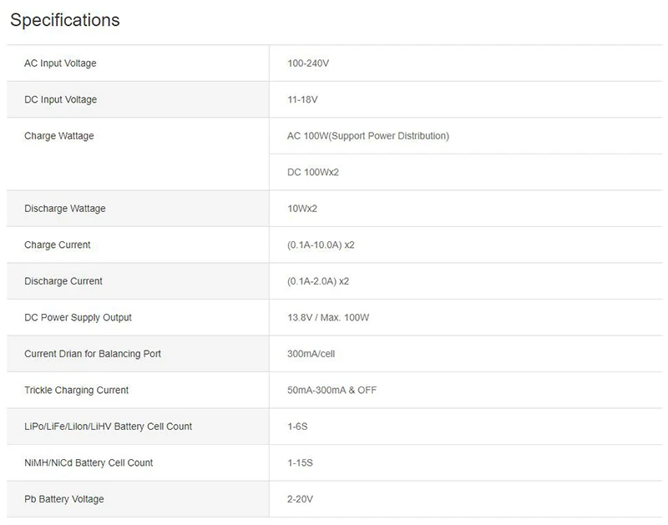This screenshot has width=668, height=525.
Task: Click the 50mA-300mA & OFF value
Action: 331,390
